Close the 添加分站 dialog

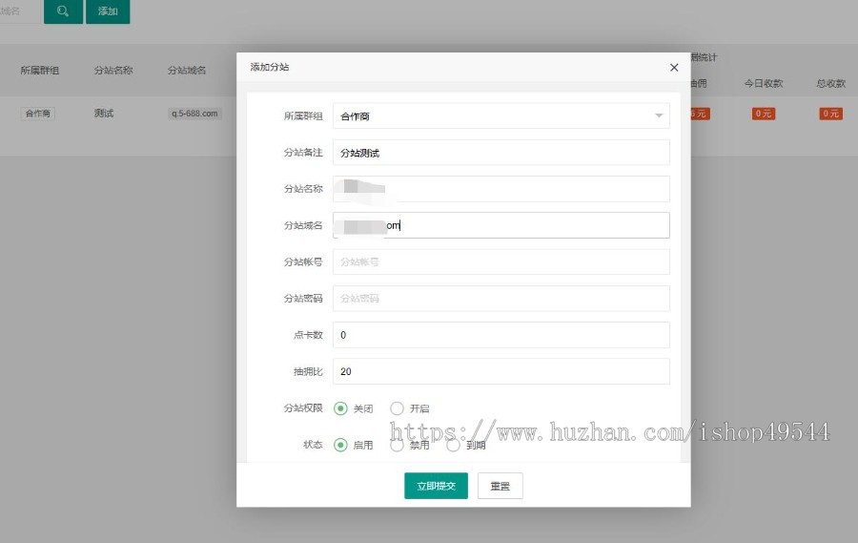click(674, 68)
